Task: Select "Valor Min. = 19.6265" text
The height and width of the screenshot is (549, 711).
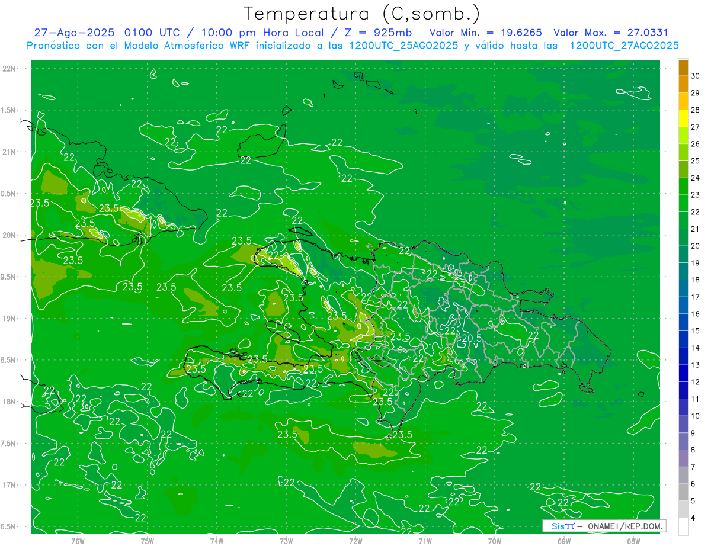Action: (x=486, y=33)
